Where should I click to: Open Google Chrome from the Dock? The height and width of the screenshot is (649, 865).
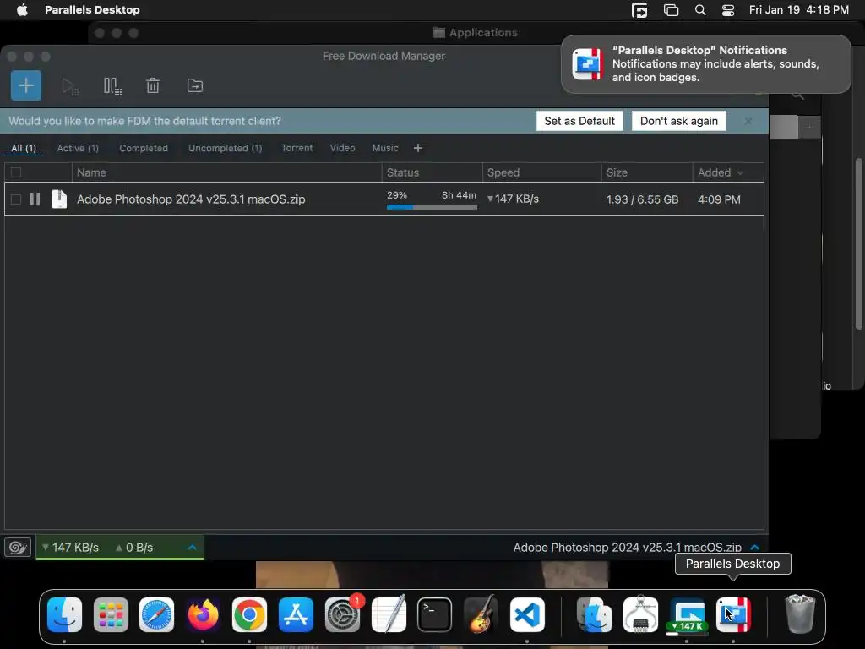point(249,615)
